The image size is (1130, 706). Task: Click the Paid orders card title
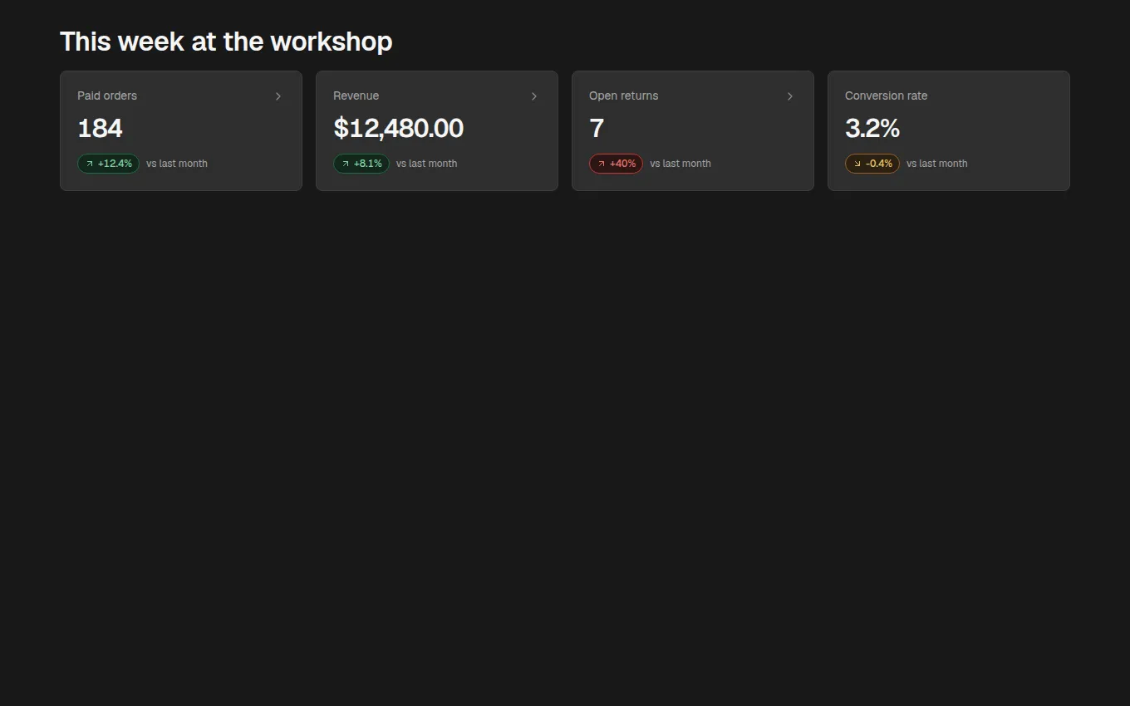pos(107,96)
